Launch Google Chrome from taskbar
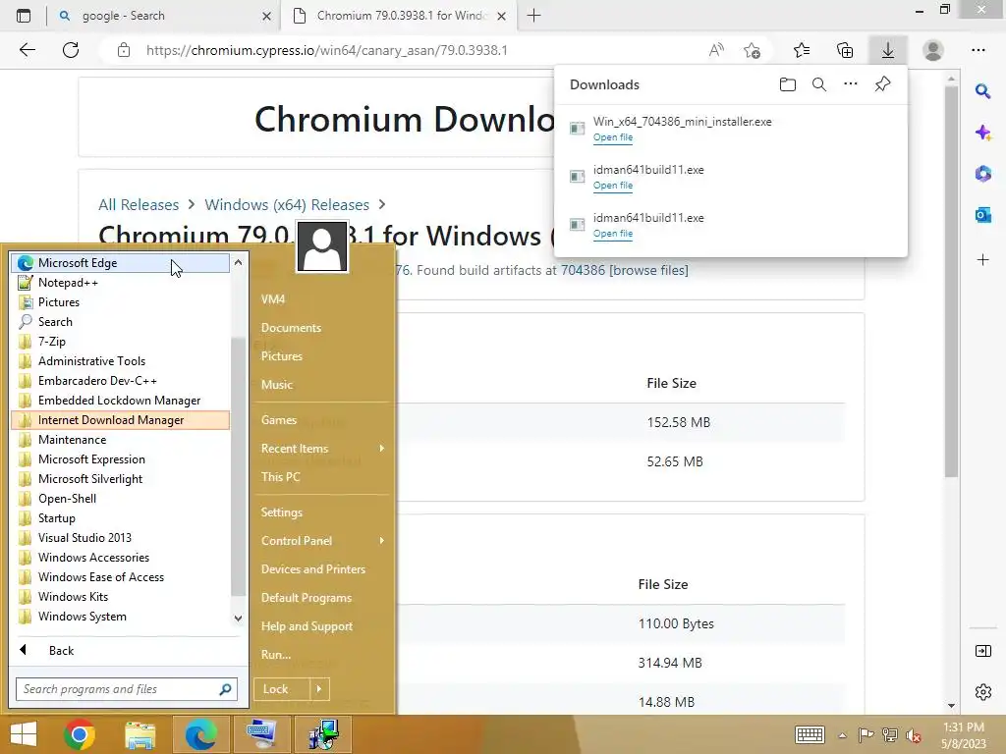Screen dimensions: 1006x754 tap(80, 734)
